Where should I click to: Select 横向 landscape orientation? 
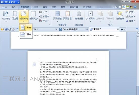26,34
